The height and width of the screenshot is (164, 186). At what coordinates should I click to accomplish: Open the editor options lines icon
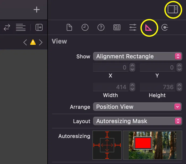coord(21,27)
